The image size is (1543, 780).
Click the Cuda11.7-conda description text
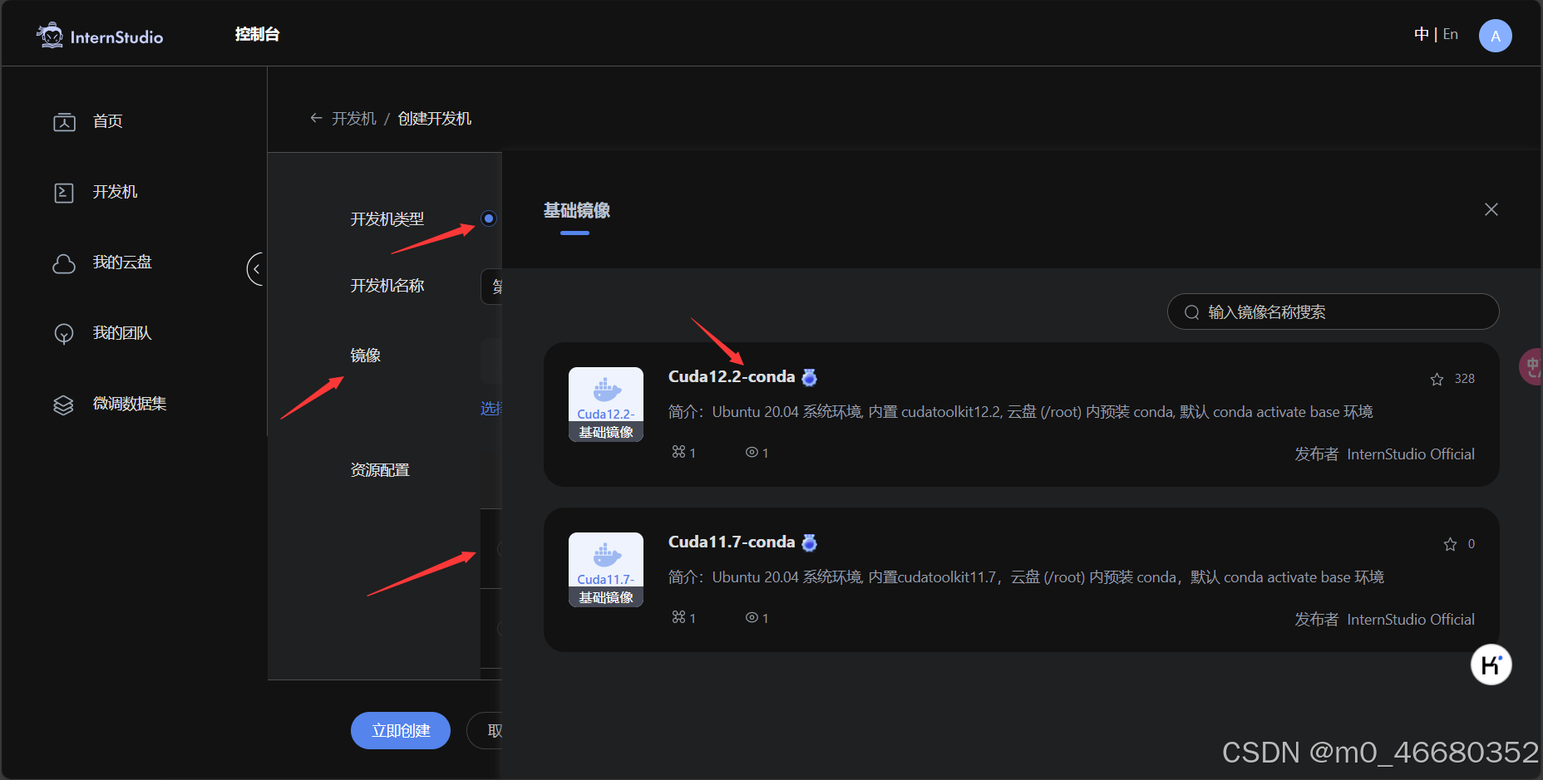[x=1026, y=577]
